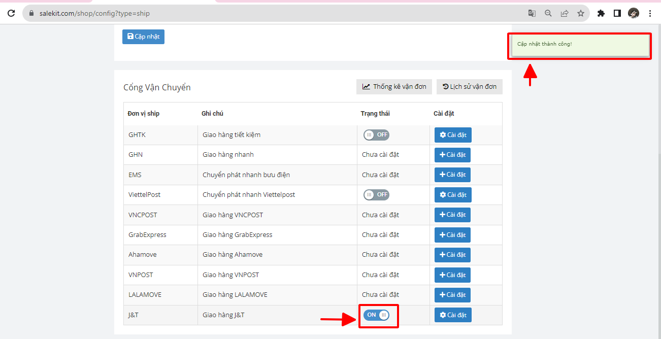Bookmark this page with the star icon
This screenshot has height=339, width=661.
point(580,14)
